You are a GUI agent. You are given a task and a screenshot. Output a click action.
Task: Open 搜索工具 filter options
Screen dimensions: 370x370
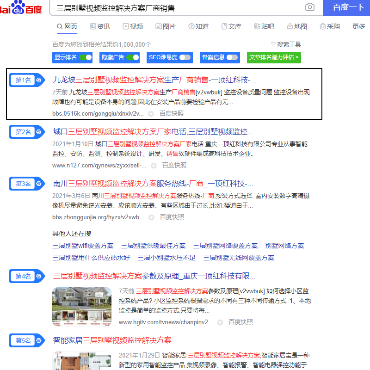point(286,44)
